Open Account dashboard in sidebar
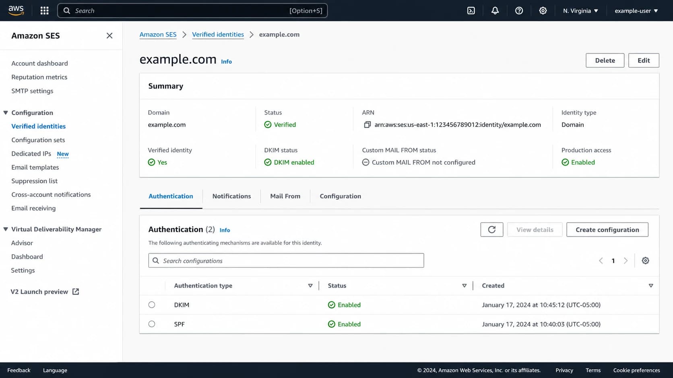The height and width of the screenshot is (378, 673). (39, 63)
